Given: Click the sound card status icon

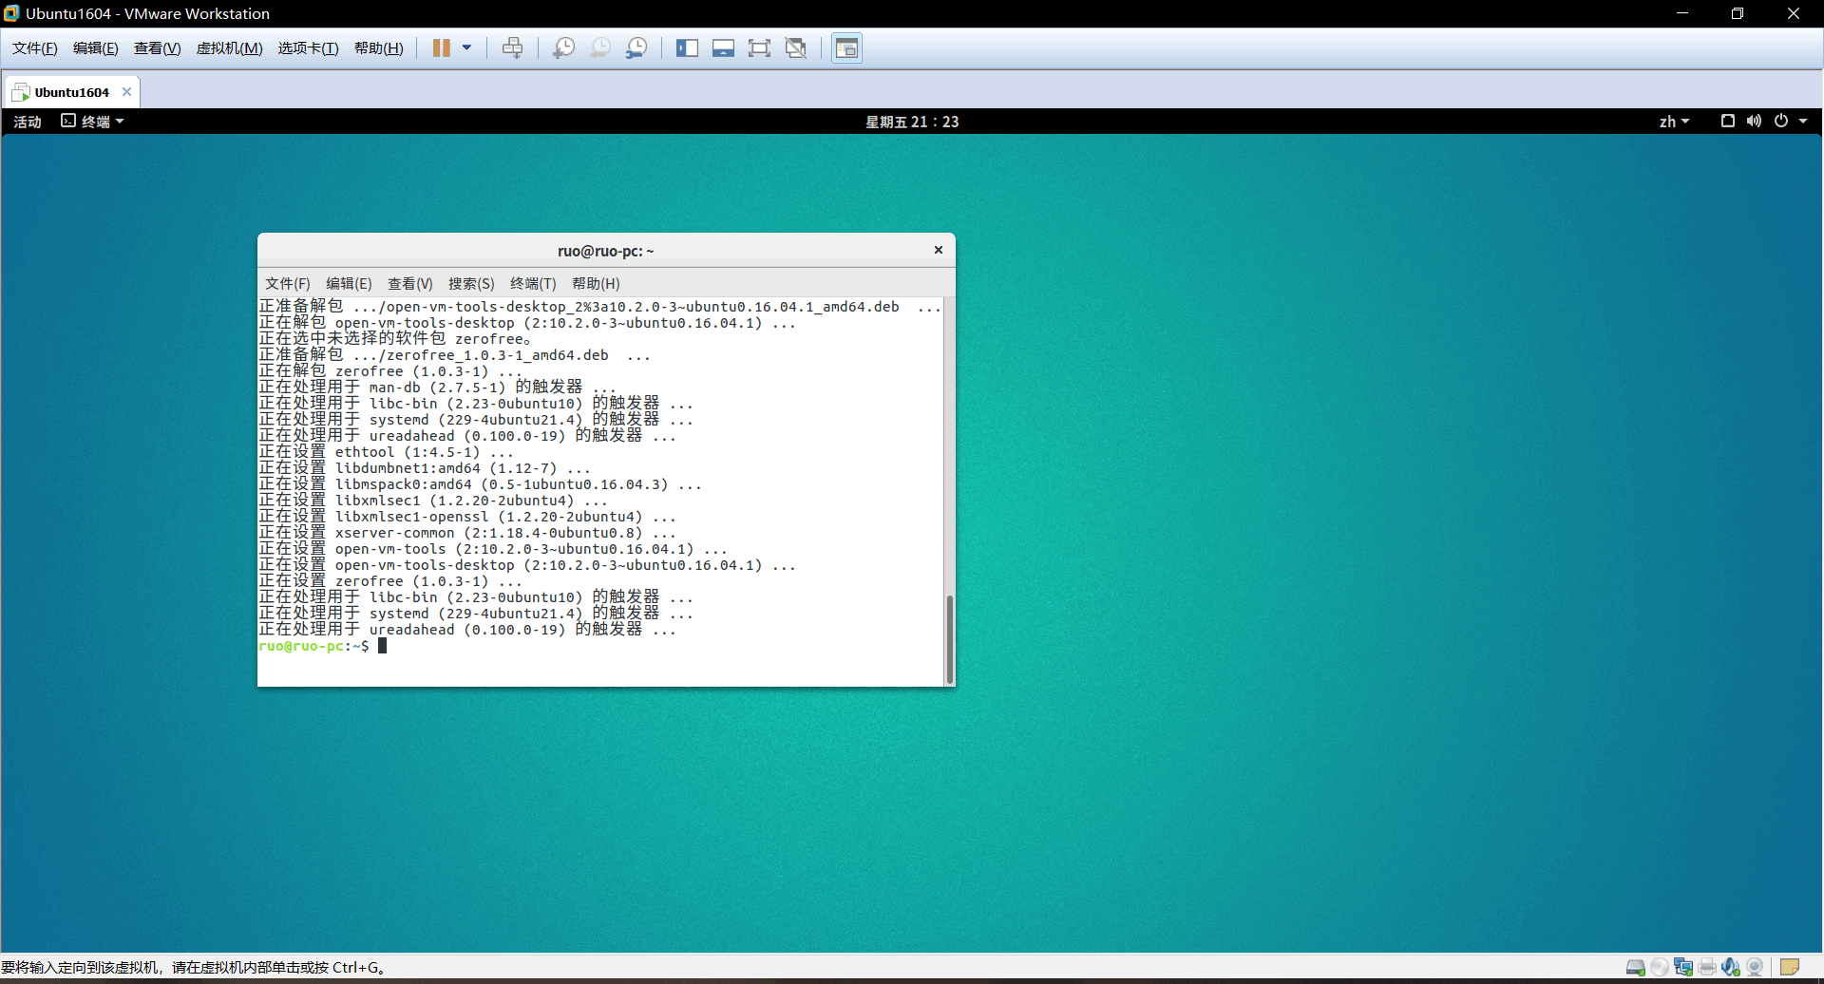Looking at the screenshot, I should click(x=1731, y=967).
